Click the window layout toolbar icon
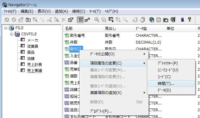 tap(165, 20)
